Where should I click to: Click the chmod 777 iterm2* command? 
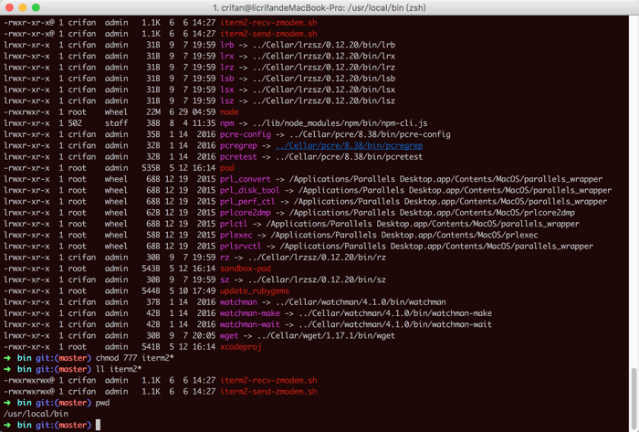point(135,358)
